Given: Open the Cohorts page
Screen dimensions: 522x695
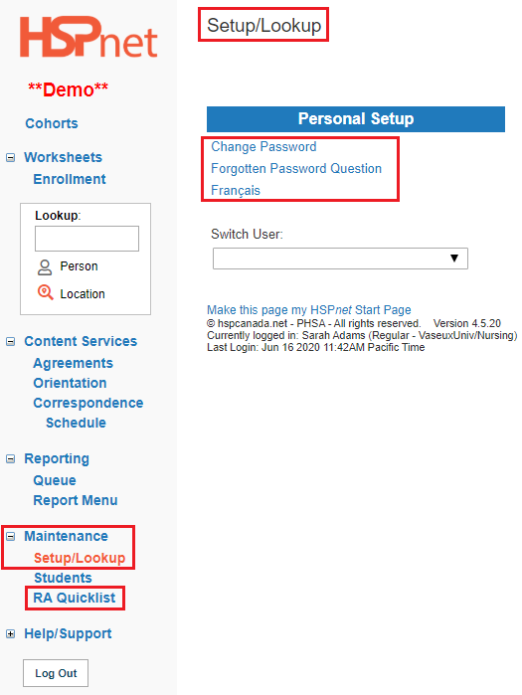Looking at the screenshot, I should tap(52, 123).
